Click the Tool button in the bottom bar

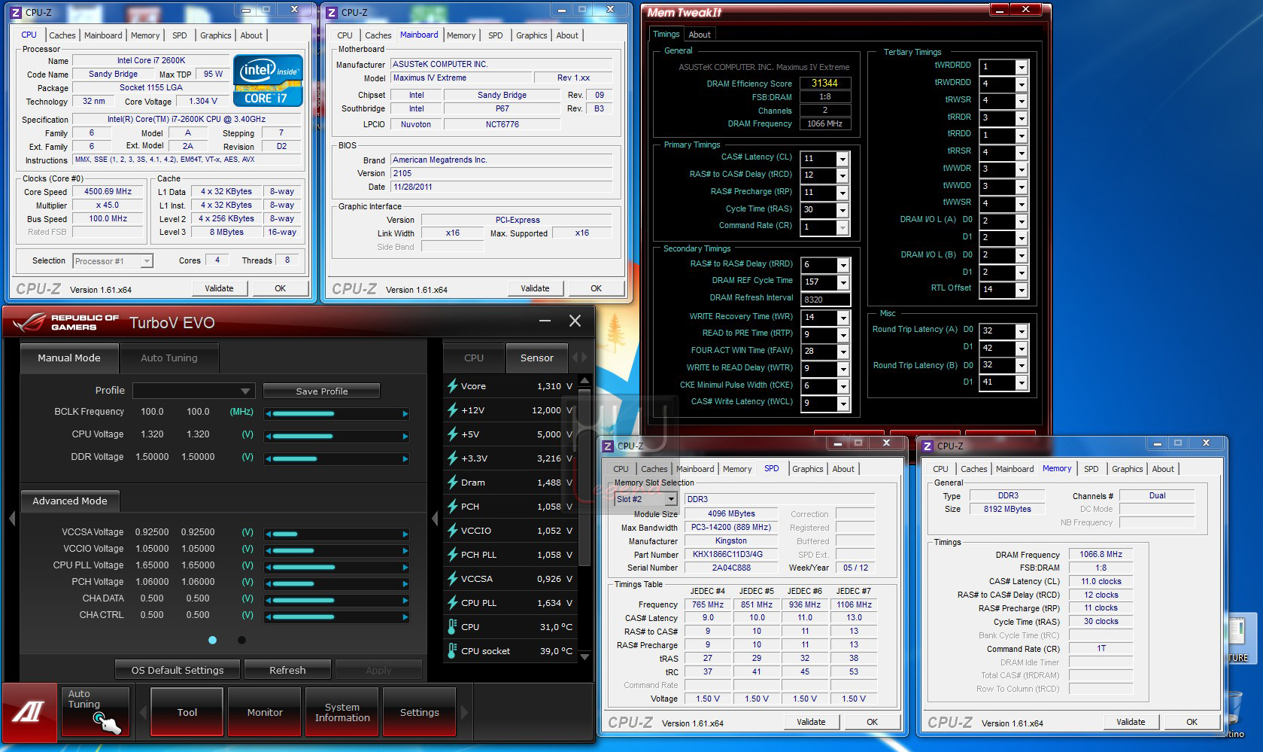[187, 712]
